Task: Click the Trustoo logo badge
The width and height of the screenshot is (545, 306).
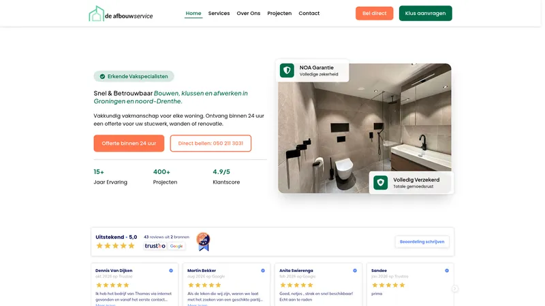Action: coord(155,246)
